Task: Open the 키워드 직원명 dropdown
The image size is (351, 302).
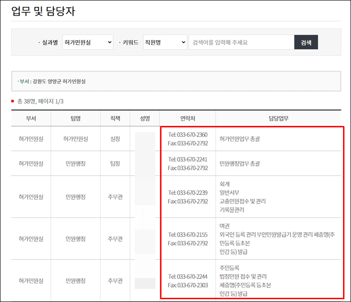Action: click(x=165, y=42)
